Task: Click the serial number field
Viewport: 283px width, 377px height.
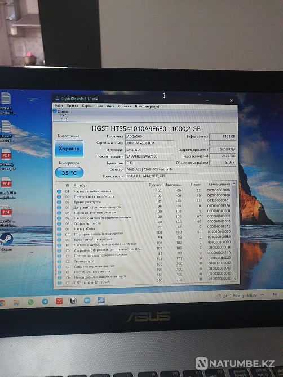Action: [149, 143]
